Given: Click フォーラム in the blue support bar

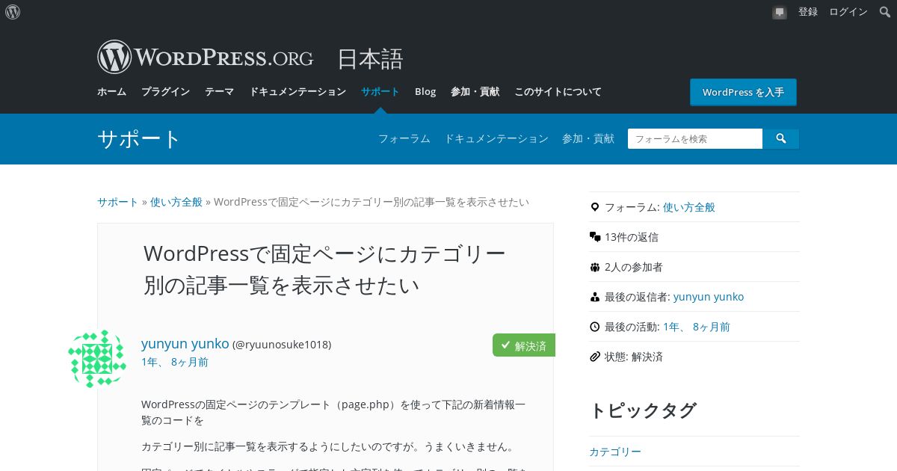Looking at the screenshot, I should (404, 138).
